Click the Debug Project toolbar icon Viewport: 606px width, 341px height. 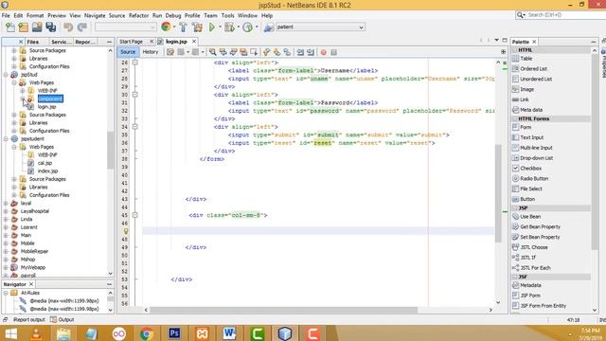click(x=229, y=27)
